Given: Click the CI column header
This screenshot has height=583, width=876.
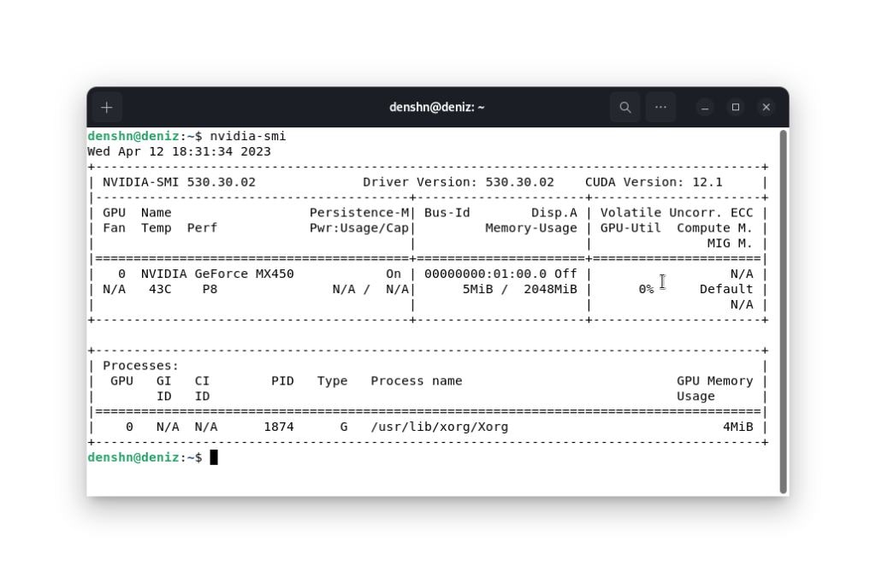Looking at the screenshot, I should 202,381.
